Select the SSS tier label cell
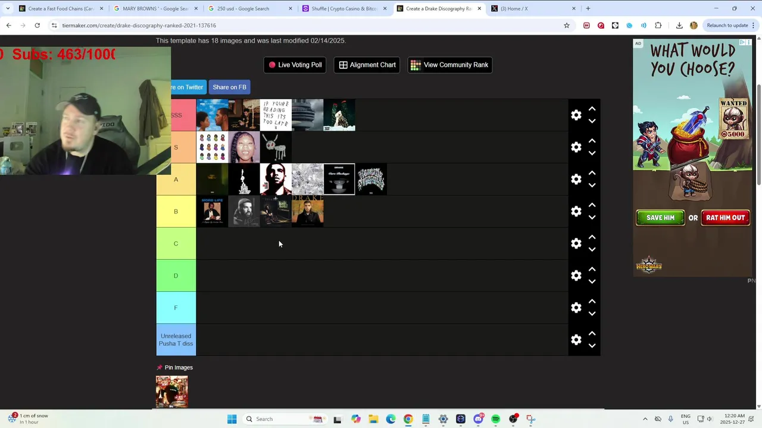This screenshot has height=428, width=762. tap(176, 115)
